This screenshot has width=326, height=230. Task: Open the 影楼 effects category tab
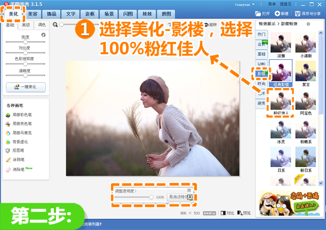[261, 73]
